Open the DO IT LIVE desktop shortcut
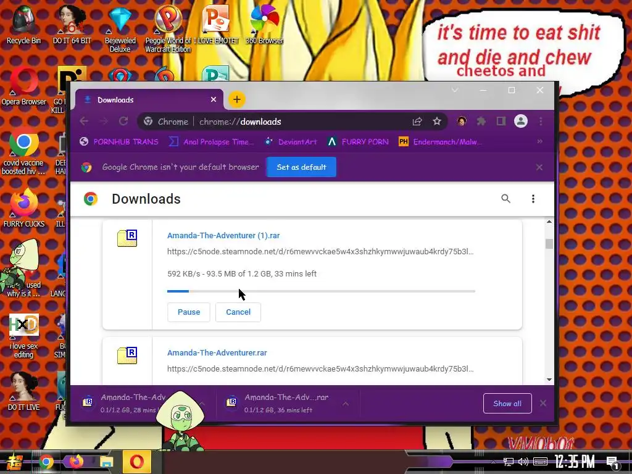The height and width of the screenshot is (474, 632). 24,391
